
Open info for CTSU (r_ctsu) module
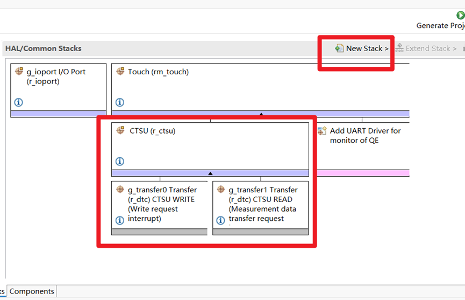click(120, 161)
